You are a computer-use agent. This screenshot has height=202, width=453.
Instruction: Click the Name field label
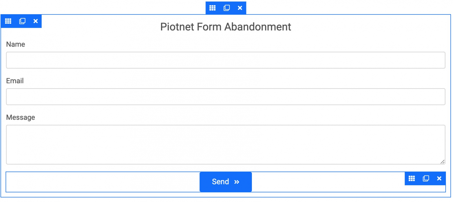15,44
